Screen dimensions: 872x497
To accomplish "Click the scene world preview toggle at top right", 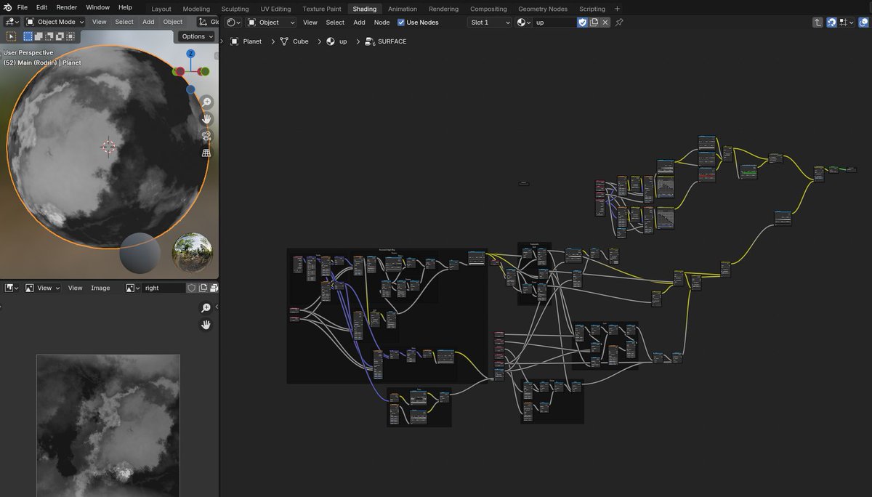I will point(865,23).
